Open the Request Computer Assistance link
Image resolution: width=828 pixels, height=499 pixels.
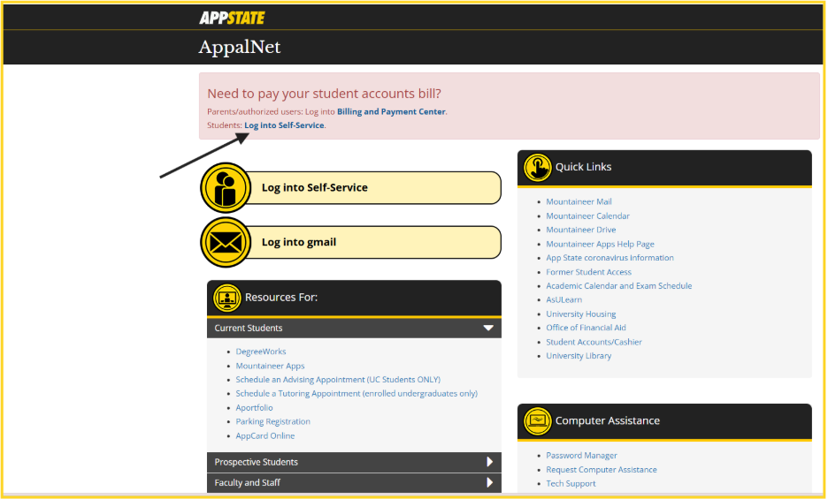tap(602, 470)
